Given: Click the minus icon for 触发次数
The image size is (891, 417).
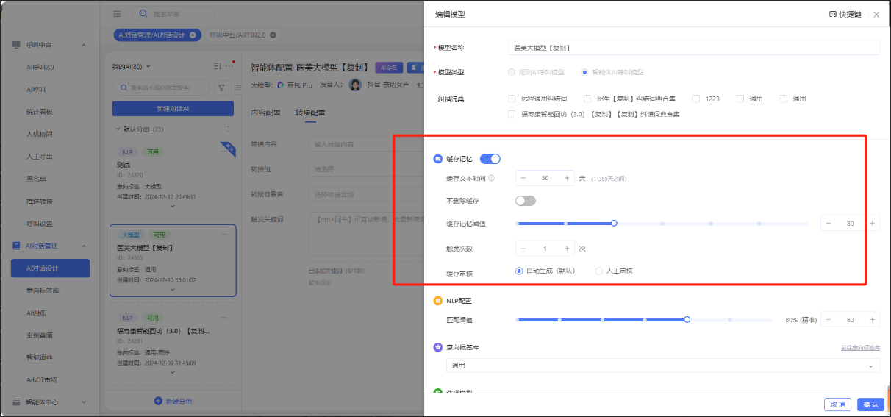Looking at the screenshot, I should coord(523,249).
